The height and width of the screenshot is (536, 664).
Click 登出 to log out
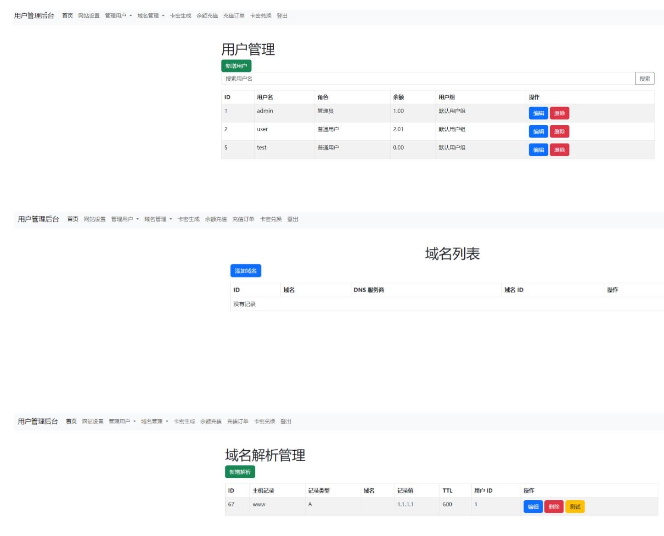click(282, 15)
